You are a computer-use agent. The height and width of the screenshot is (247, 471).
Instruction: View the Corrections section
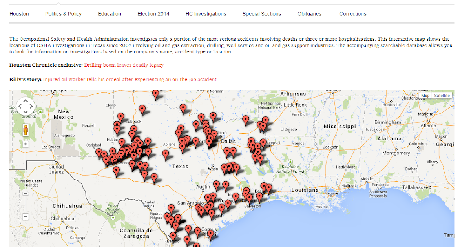[352, 13]
